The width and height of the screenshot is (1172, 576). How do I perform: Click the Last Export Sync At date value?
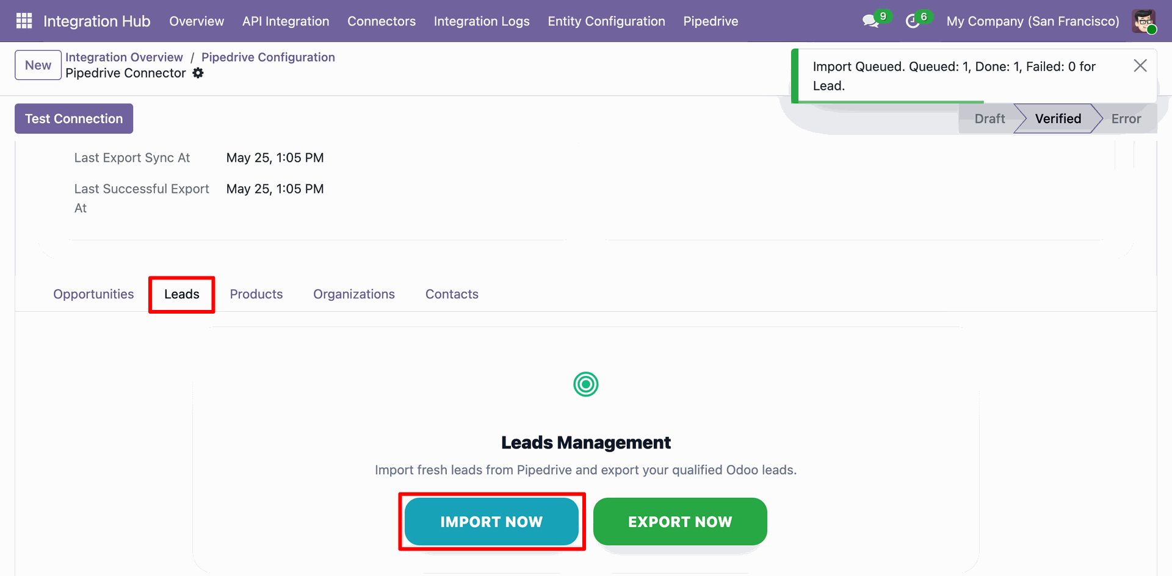275,158
